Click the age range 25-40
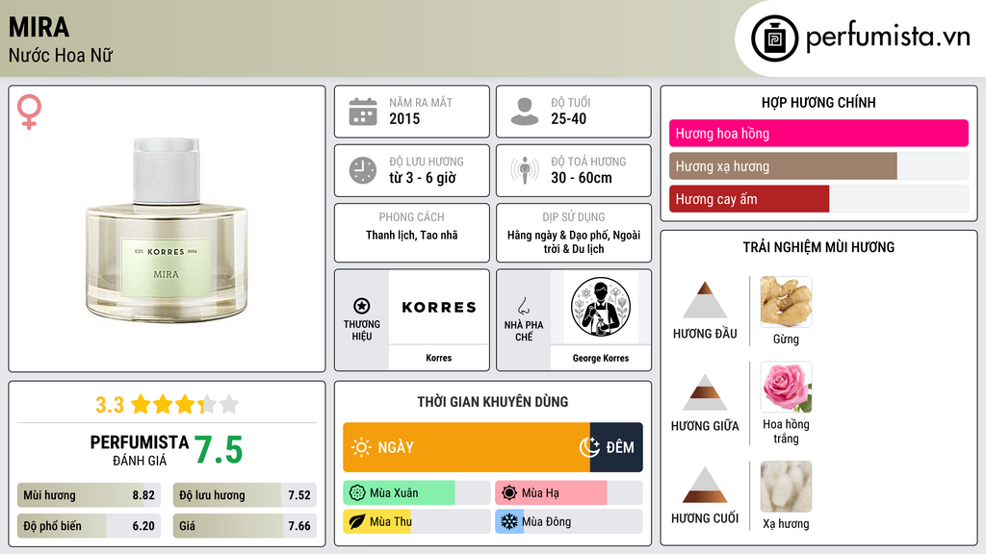Viewport: 986px width, 554px height. point(568,118)
